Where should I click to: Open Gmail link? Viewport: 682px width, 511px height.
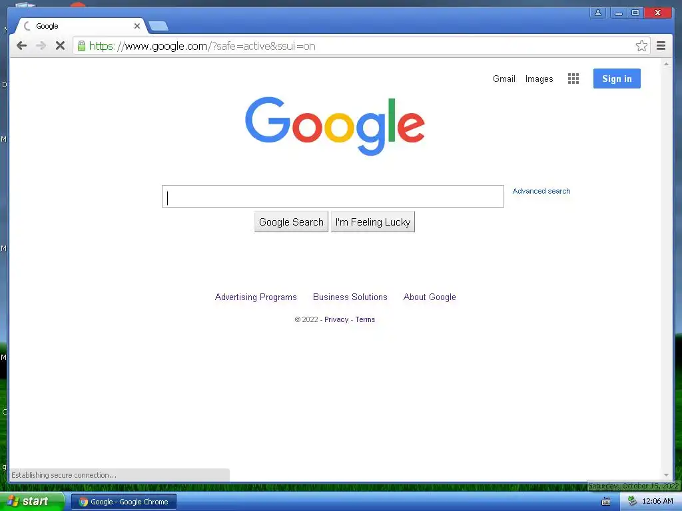pos(504,79)
